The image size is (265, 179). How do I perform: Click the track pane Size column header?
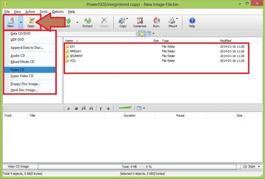(225, 115)
